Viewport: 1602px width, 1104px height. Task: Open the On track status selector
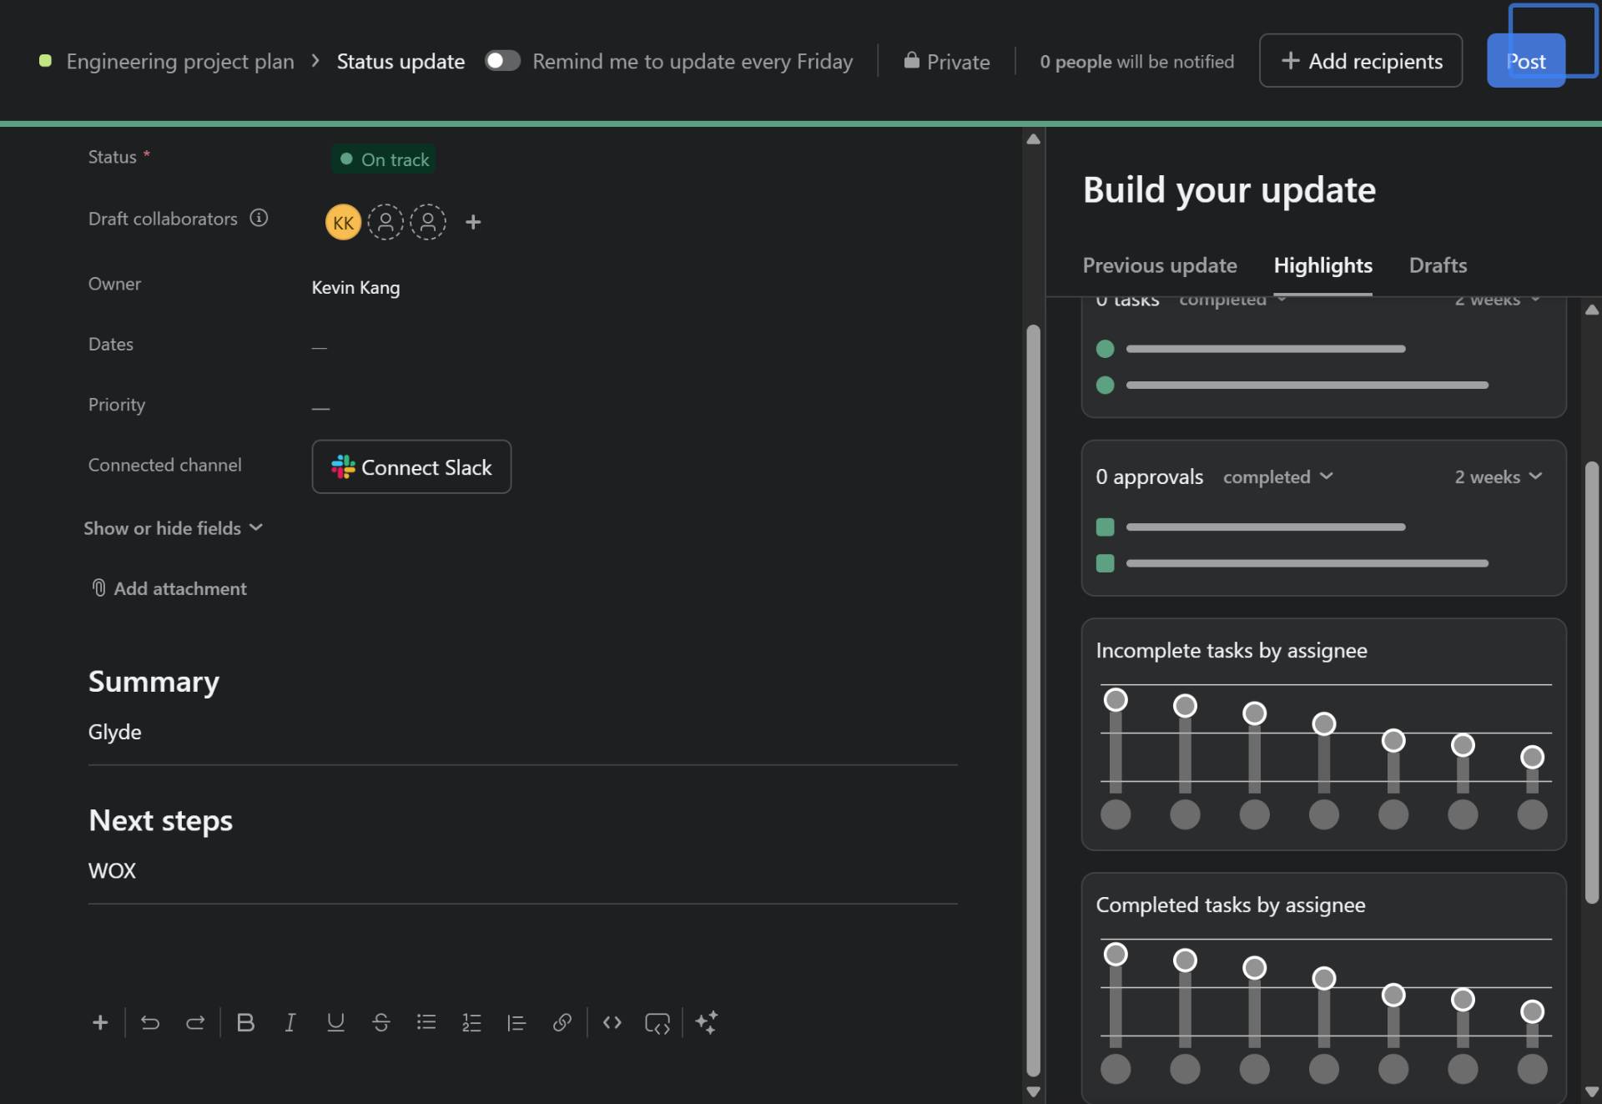pos(384,159)
